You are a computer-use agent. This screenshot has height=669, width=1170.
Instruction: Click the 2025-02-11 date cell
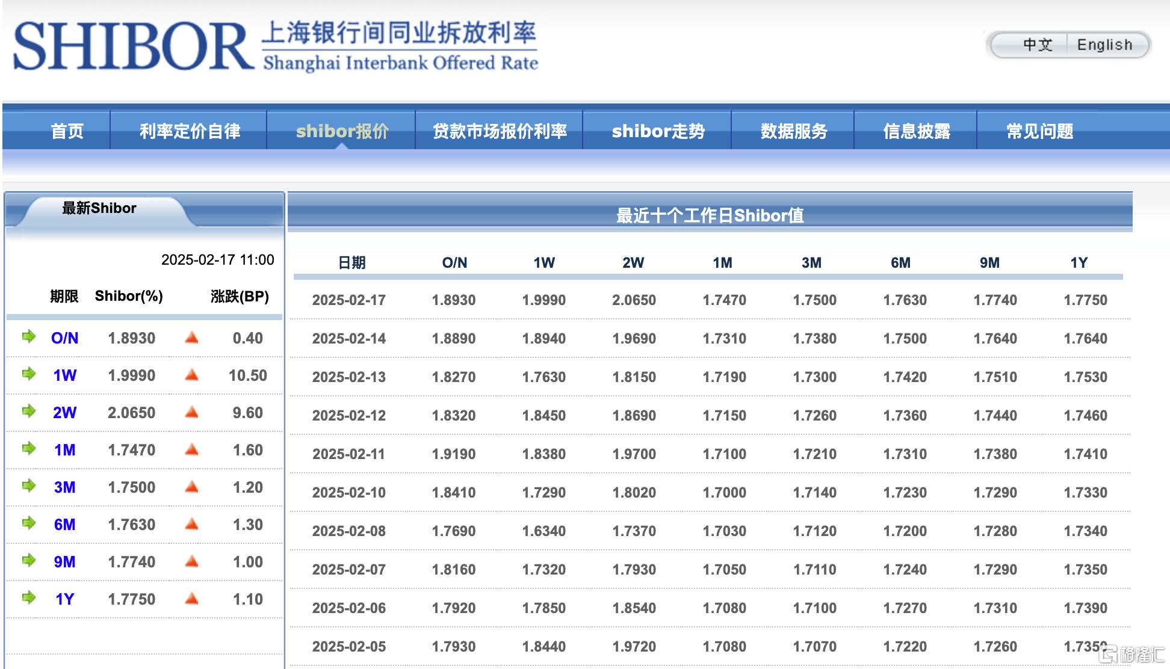349,454
